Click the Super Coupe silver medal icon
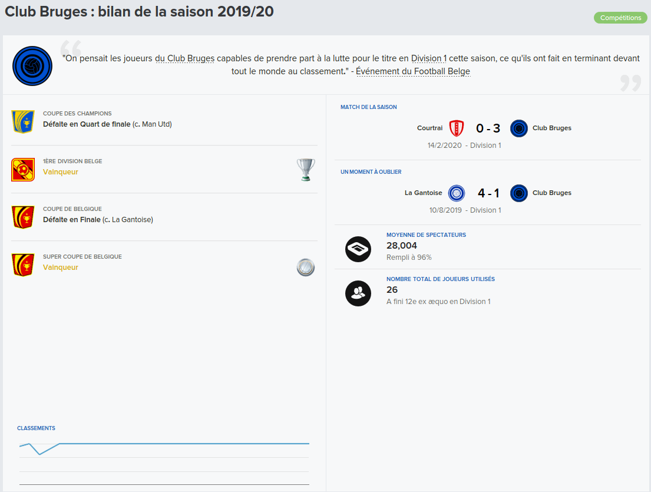 306,268
